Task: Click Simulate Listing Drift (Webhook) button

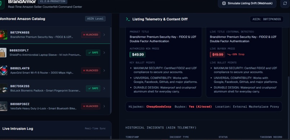Action: point(247,3)
